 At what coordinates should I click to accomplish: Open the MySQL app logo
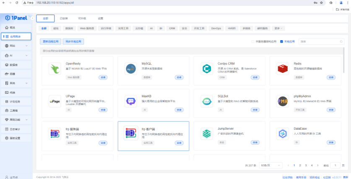131,69
